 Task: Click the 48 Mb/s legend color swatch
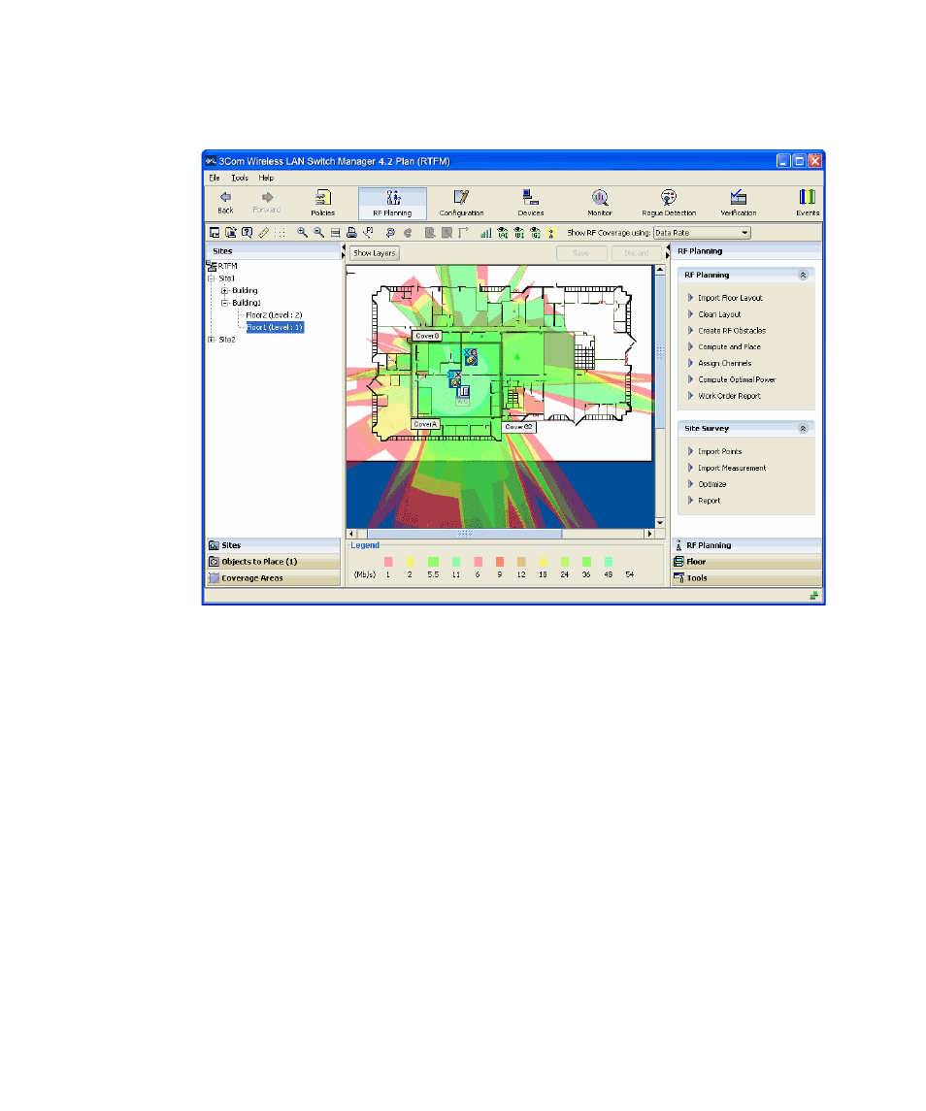point(609,562)
